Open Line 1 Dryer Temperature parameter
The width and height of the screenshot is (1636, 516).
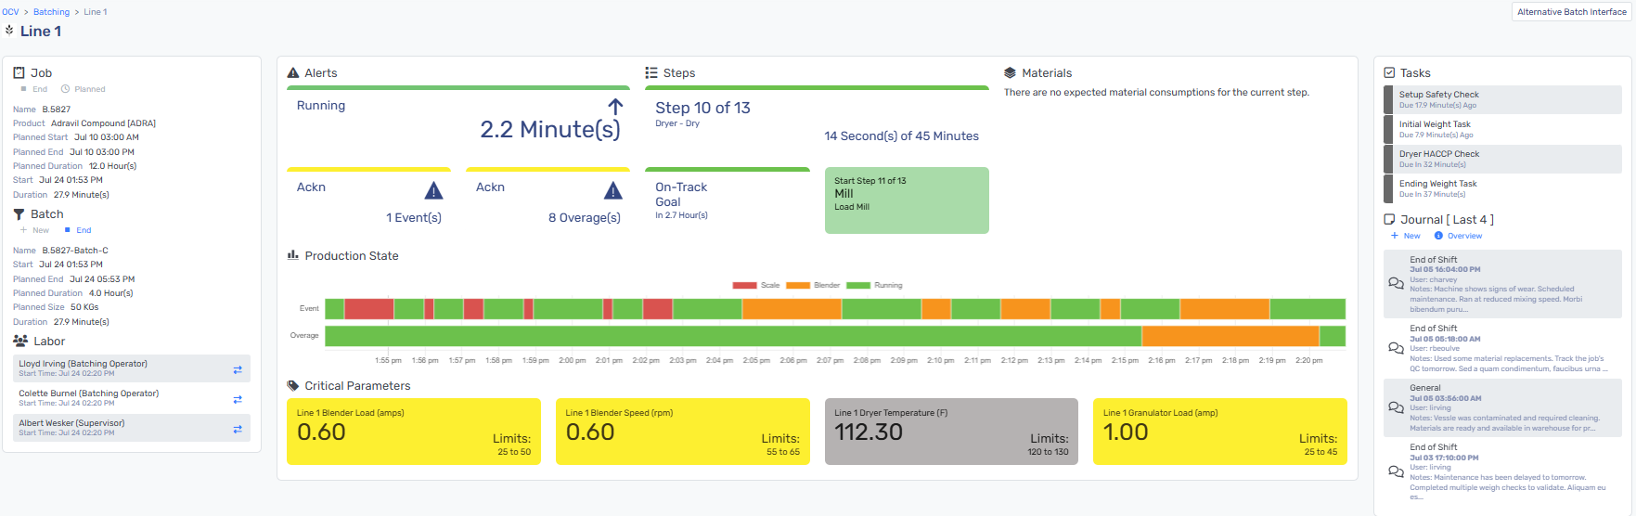[951, 432]
